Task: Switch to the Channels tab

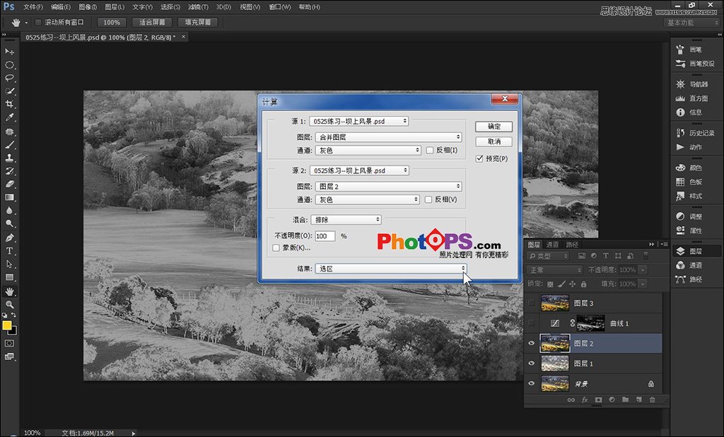Action: click(x=553, y=245)
